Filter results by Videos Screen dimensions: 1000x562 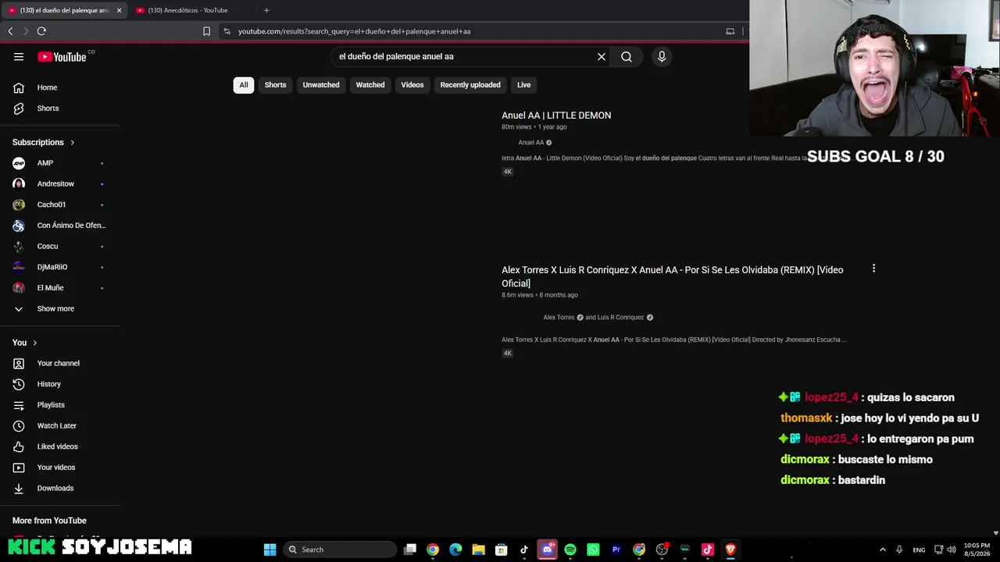point(412,85)
